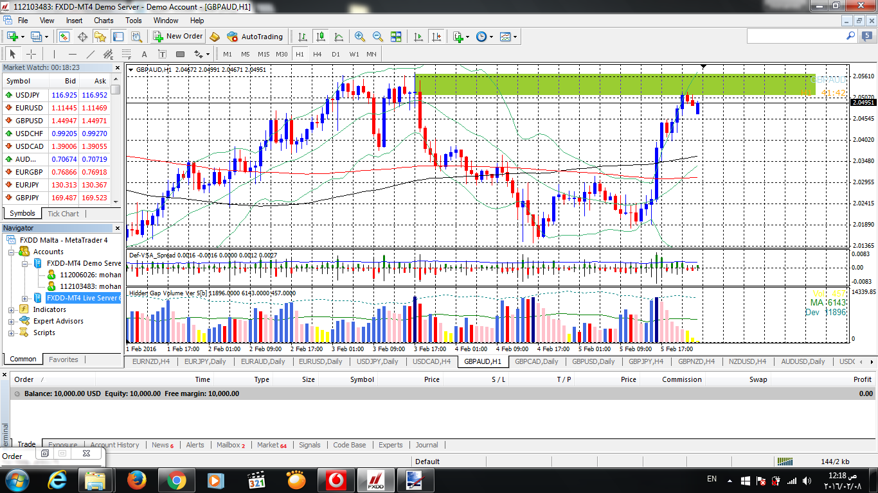Select the Text tool
The height and width of the screenshot is (493, 878).
144,54
